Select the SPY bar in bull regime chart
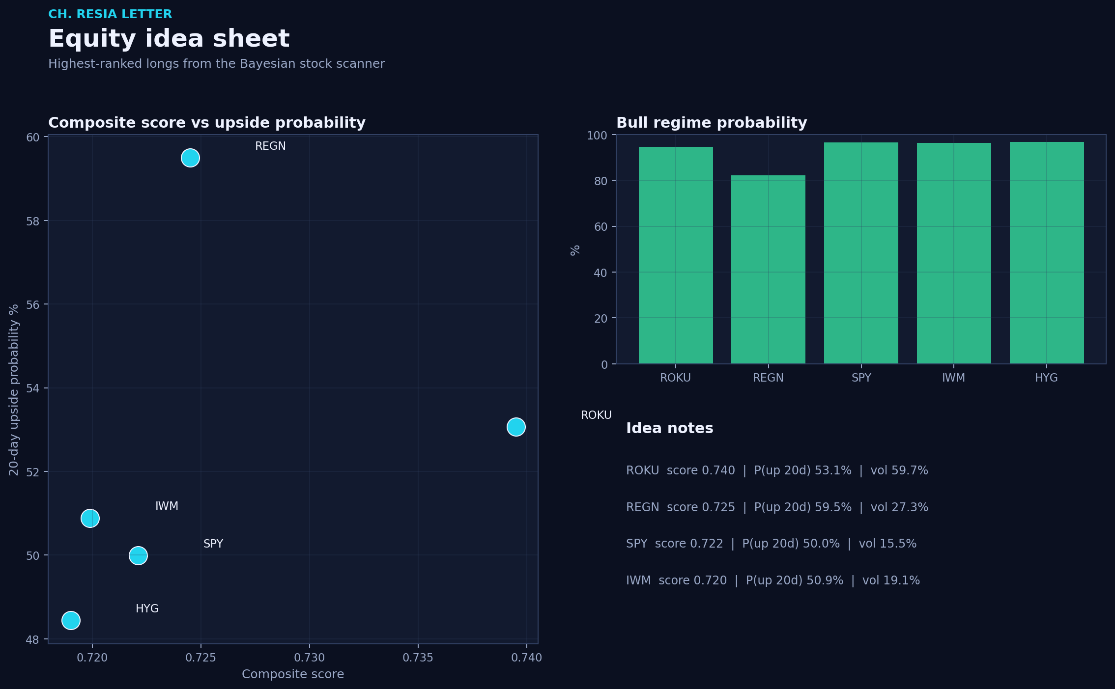 [861, 253]
